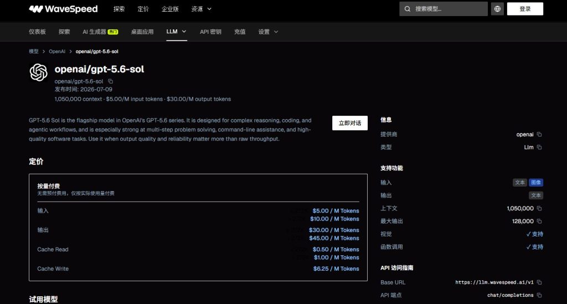Click the 按量付费 heading
Image resolution: width=567 pixels, height=304 pixels.
[x=49, y=186]
